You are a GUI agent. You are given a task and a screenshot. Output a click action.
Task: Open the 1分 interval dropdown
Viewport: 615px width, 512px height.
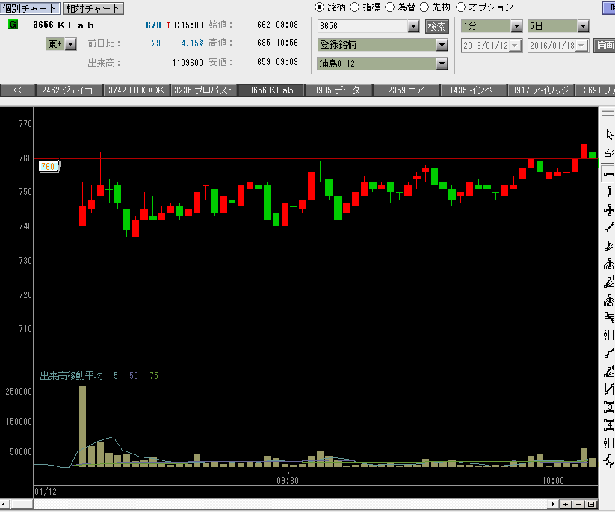pos(516,26)
